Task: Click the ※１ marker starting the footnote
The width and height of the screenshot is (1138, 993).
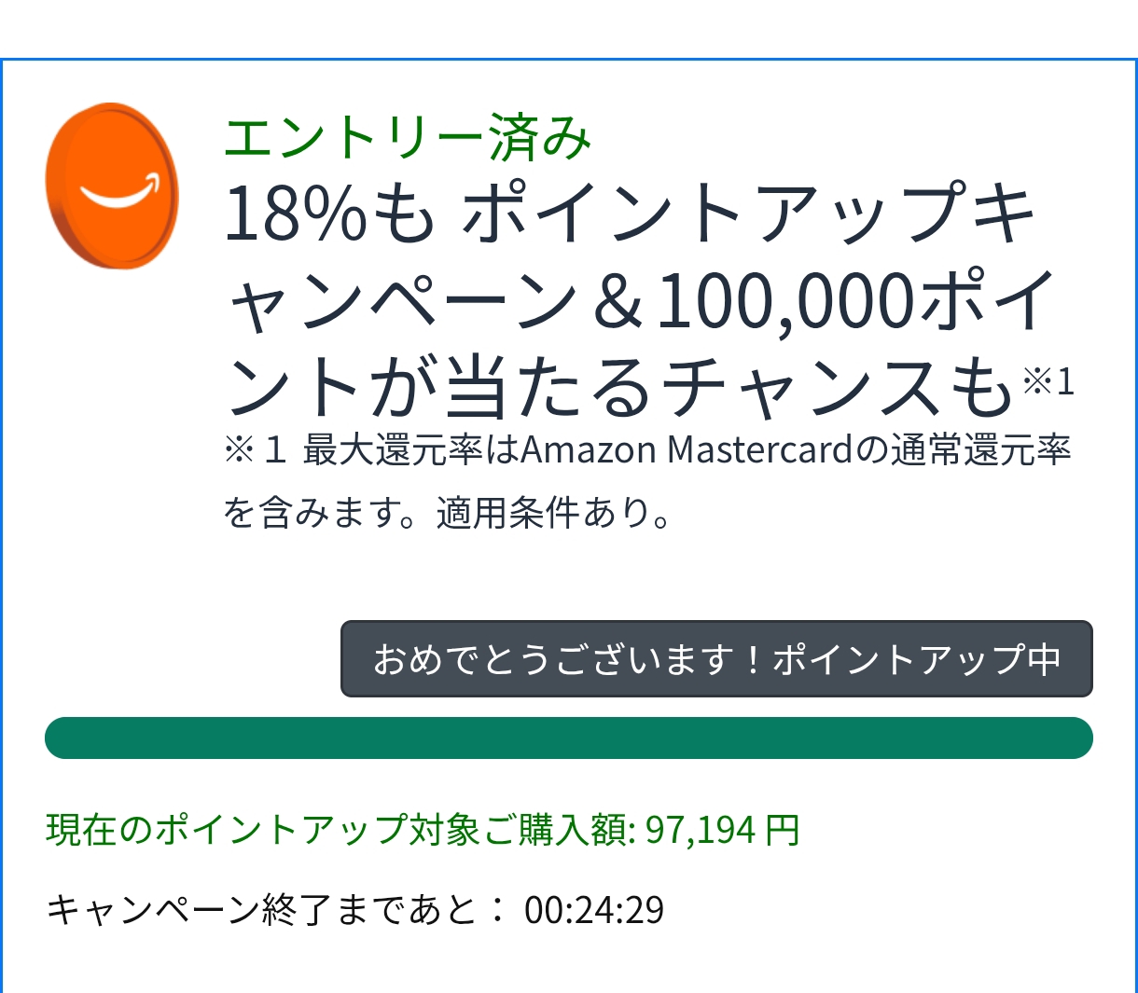Action: (254, 451)
